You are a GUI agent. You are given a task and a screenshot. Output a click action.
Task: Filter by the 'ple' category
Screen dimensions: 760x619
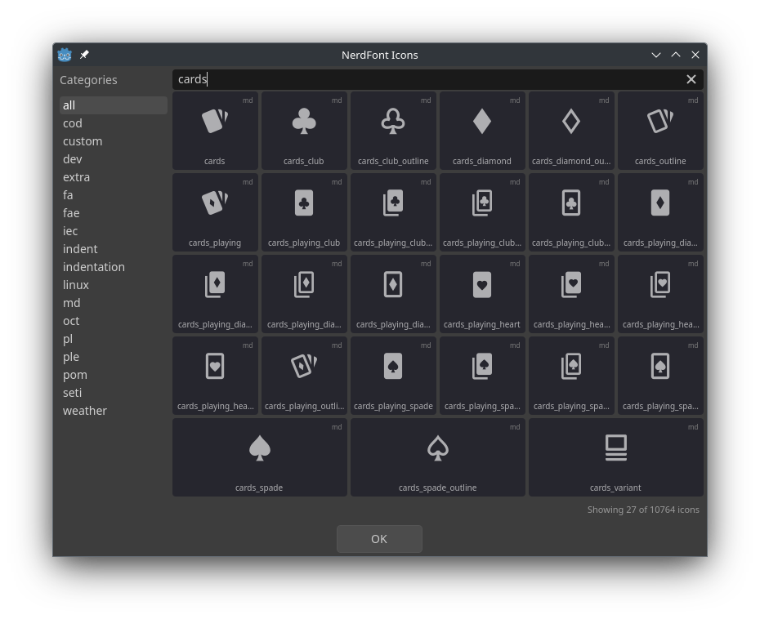tap(114, 357)
